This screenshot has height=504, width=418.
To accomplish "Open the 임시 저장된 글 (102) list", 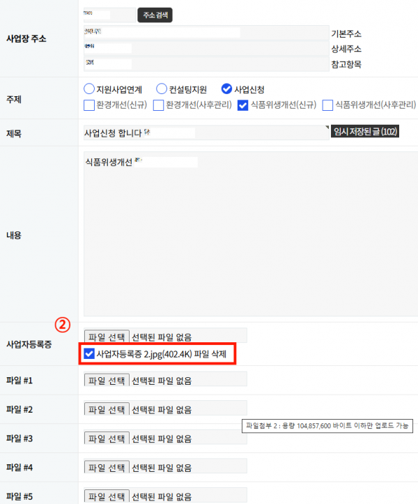I will 365,132.
